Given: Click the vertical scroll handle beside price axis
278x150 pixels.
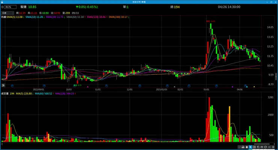Looking at the screenshot, I should coord(276,76).
